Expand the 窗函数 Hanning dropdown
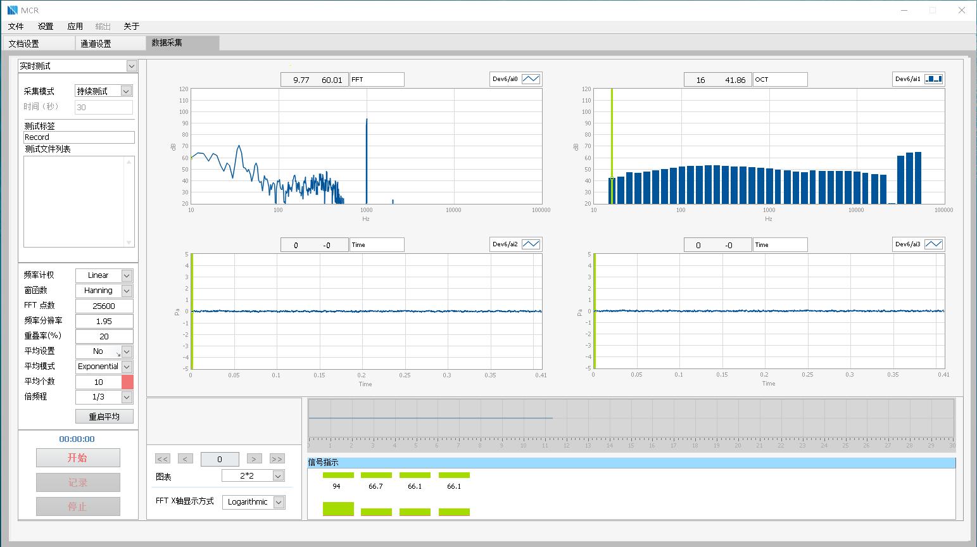This screenshot has height=547, width=977. (127, 291)
